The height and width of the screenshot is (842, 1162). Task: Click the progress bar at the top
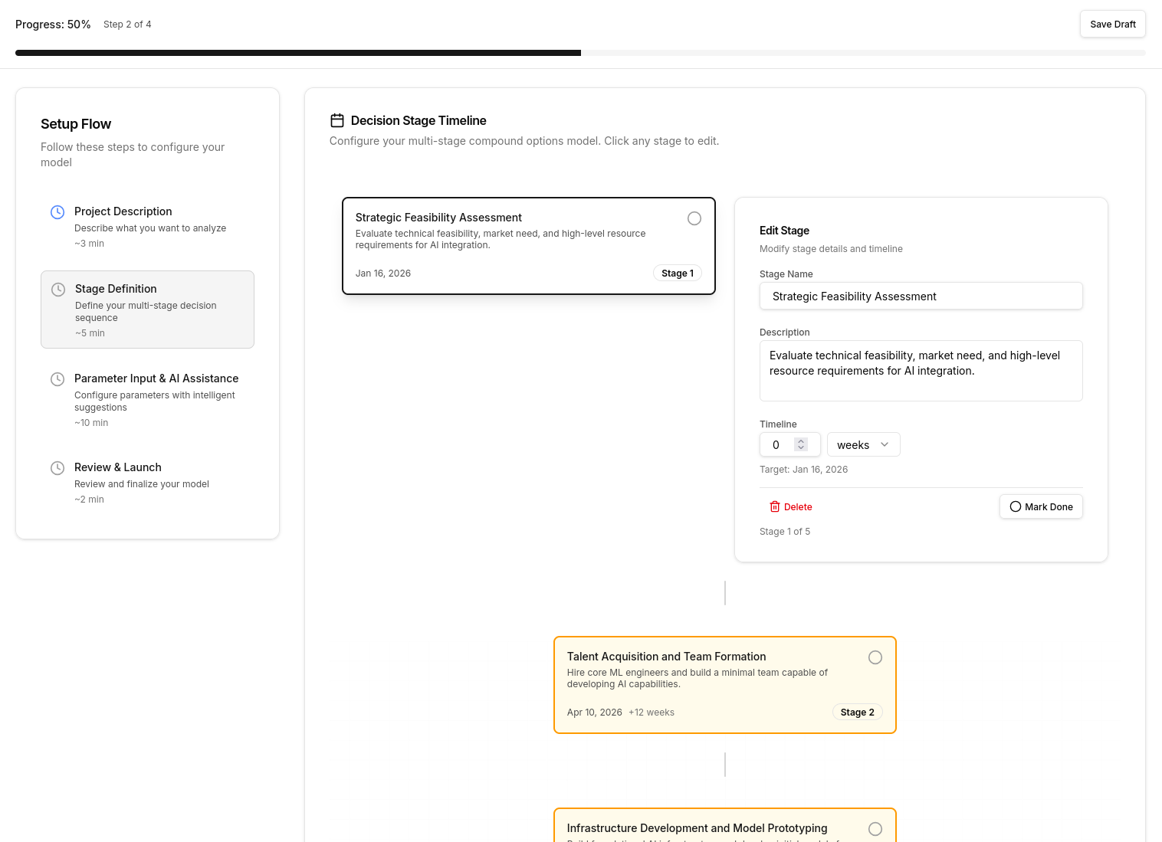(x=580, y=53)
